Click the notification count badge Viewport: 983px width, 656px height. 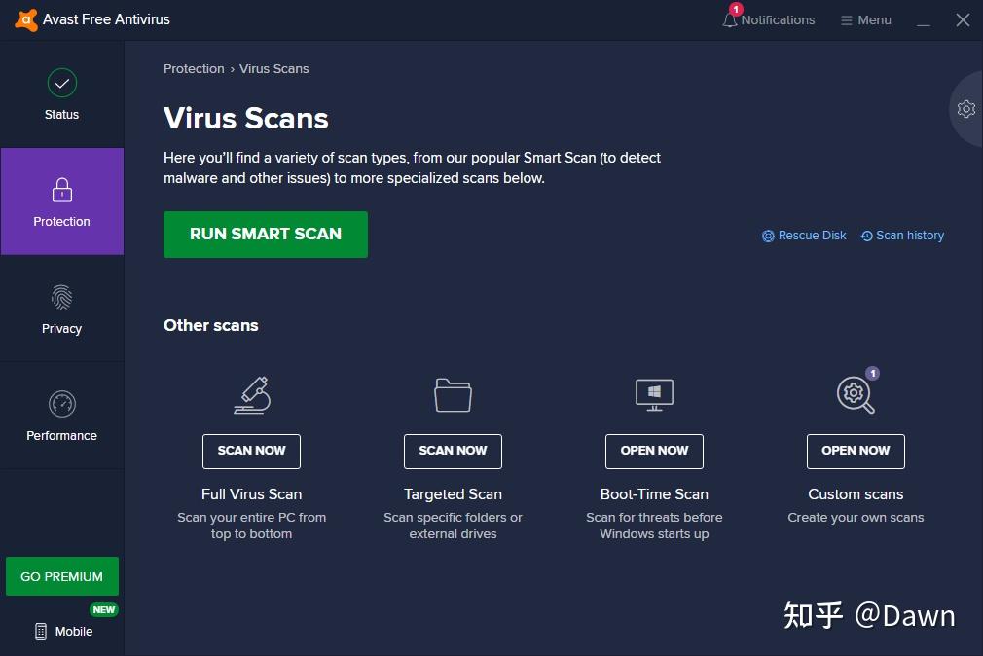click(736, 9)
